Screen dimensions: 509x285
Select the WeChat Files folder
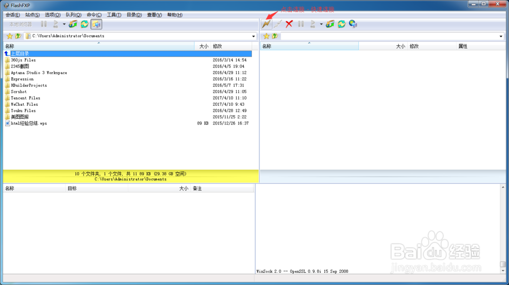(x=128, y=104)
